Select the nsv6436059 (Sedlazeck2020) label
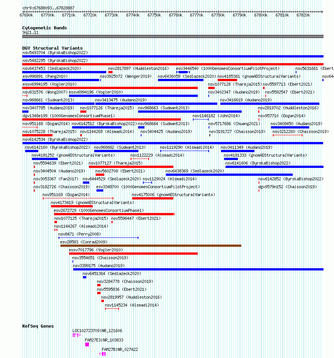334x358 pixels. pyautogui.click(x=187, y=76)
